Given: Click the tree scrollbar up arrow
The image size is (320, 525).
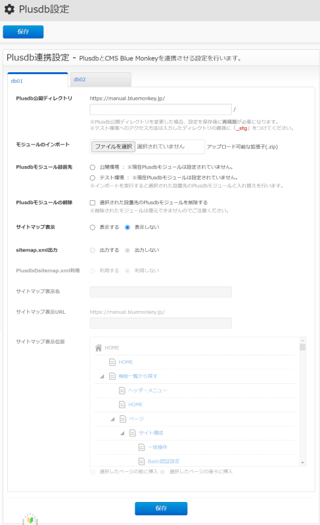Looking at the screenshot, I should (x=302, y=341).
